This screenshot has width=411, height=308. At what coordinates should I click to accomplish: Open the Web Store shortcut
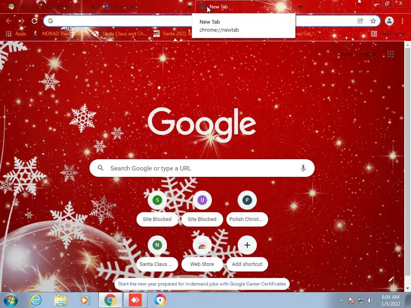coord(202,253)
